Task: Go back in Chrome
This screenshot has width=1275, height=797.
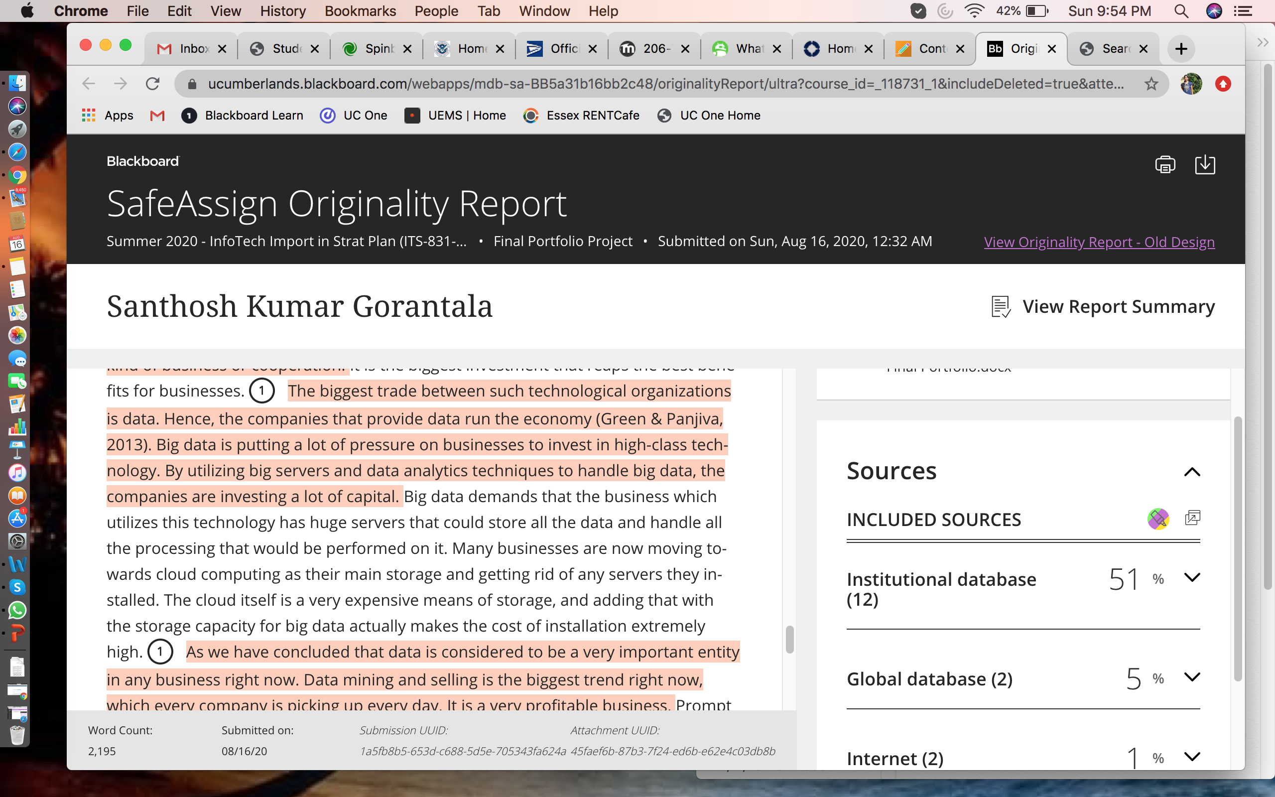Action: tap(89, 84)
